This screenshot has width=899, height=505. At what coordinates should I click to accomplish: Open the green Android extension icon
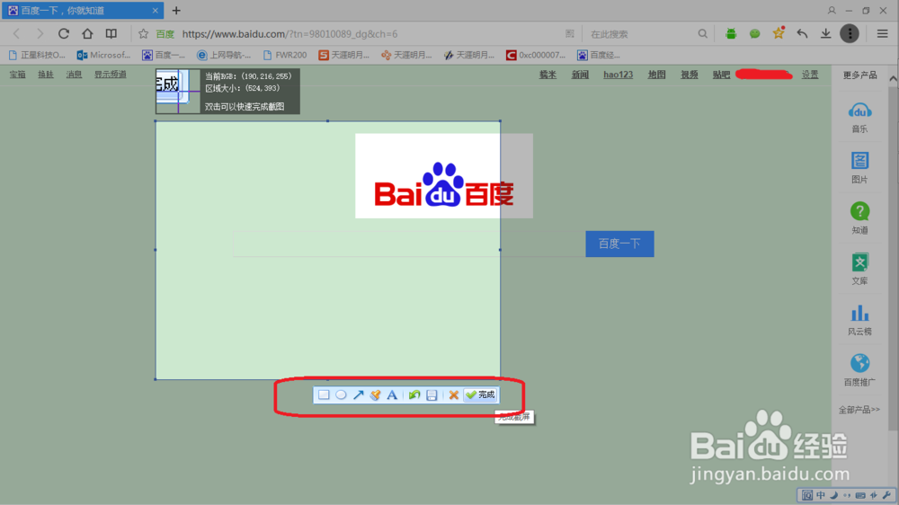pos(730,34)
